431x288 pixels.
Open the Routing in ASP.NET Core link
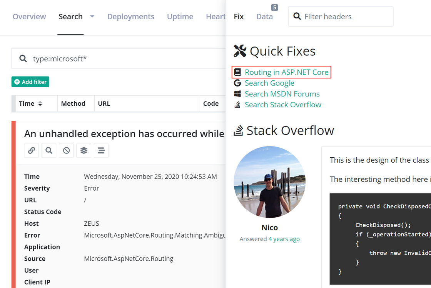[x=286, y=72]
